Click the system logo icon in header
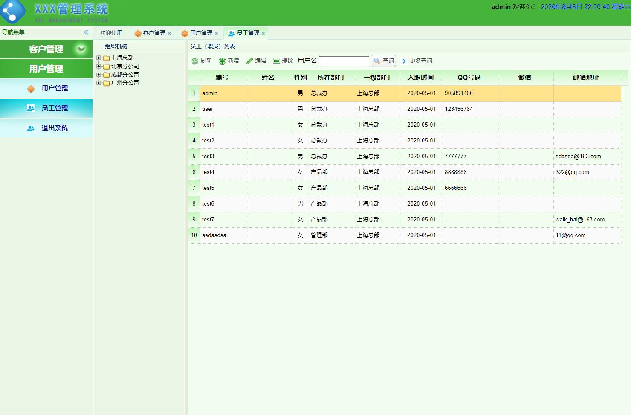The width and height of the screenshot is (631, 415). [13, 12]
